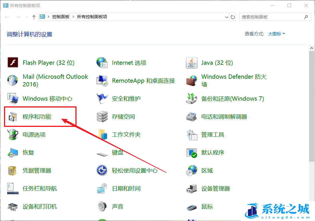This screenshot has width=315, height=221.
Task: Open 键盘 keyboard icon
Action: pyautogui.click(x=102, y=154)
